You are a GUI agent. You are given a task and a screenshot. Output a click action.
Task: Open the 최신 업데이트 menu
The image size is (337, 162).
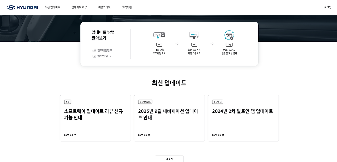click(x=52, y=7)
